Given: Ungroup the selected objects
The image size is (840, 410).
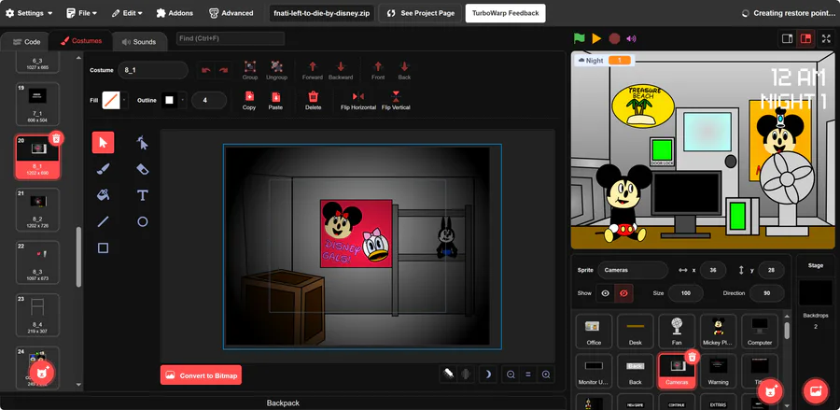Looking at the screenshot, I should coord(276,70).
